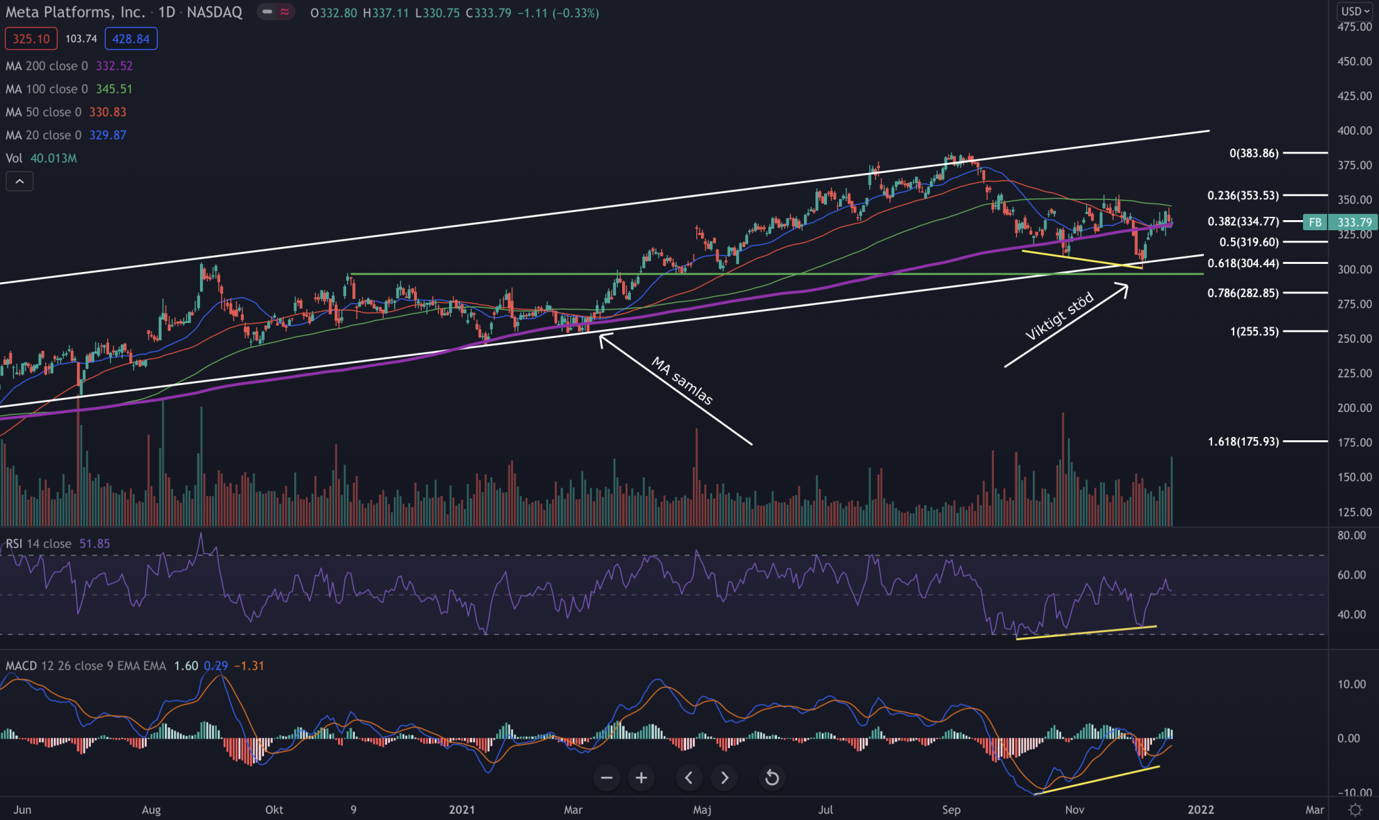Open chart settings gear in bottom-right corner

click(x=1355, y=809)
